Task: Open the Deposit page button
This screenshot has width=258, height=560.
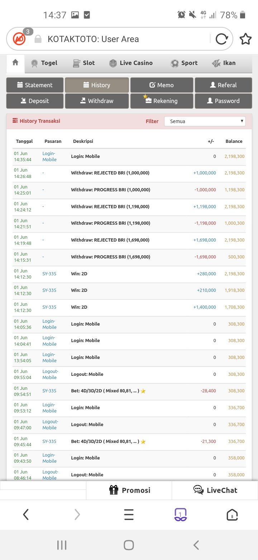Action: pos(35,101)
